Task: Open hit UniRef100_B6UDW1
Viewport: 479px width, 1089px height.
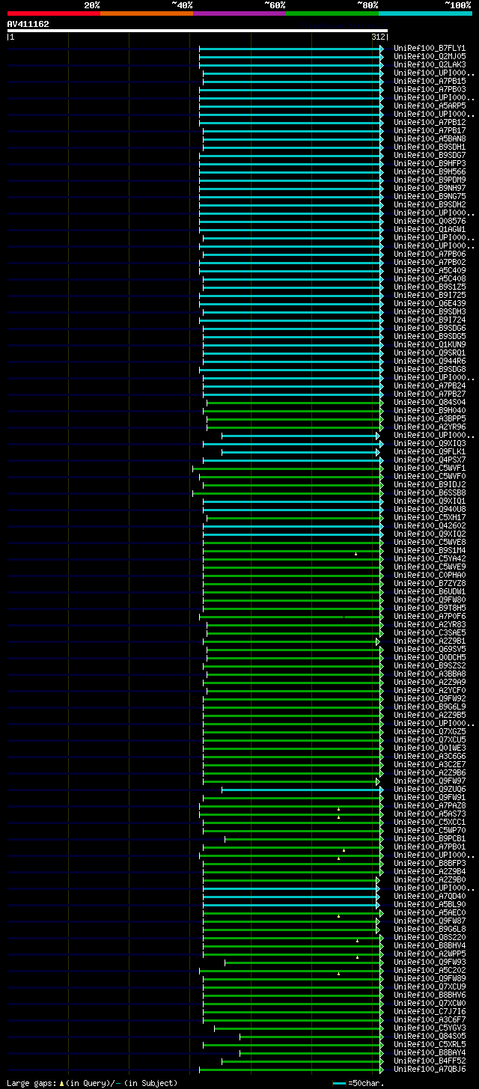Action: coord(430,592)
